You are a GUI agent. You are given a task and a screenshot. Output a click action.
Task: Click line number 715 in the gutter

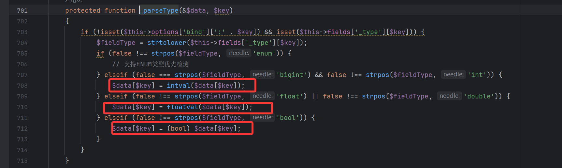[x=22, y=161]
